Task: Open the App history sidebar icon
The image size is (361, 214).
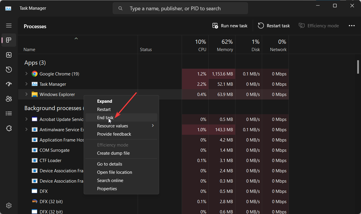Action: click(9, 70)
